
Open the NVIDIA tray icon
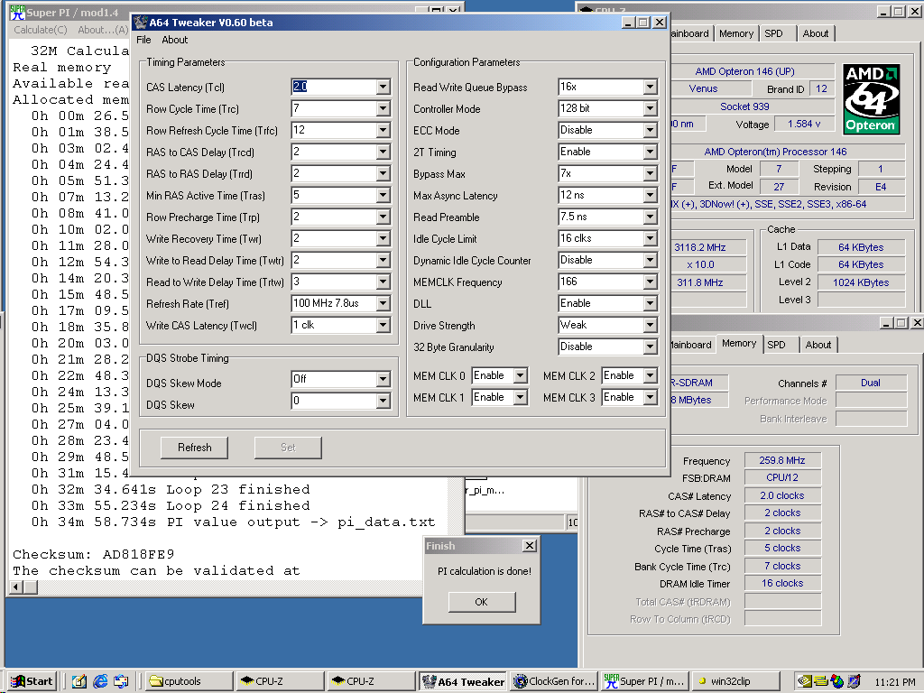pyautogui.click(x=804, y=681)
